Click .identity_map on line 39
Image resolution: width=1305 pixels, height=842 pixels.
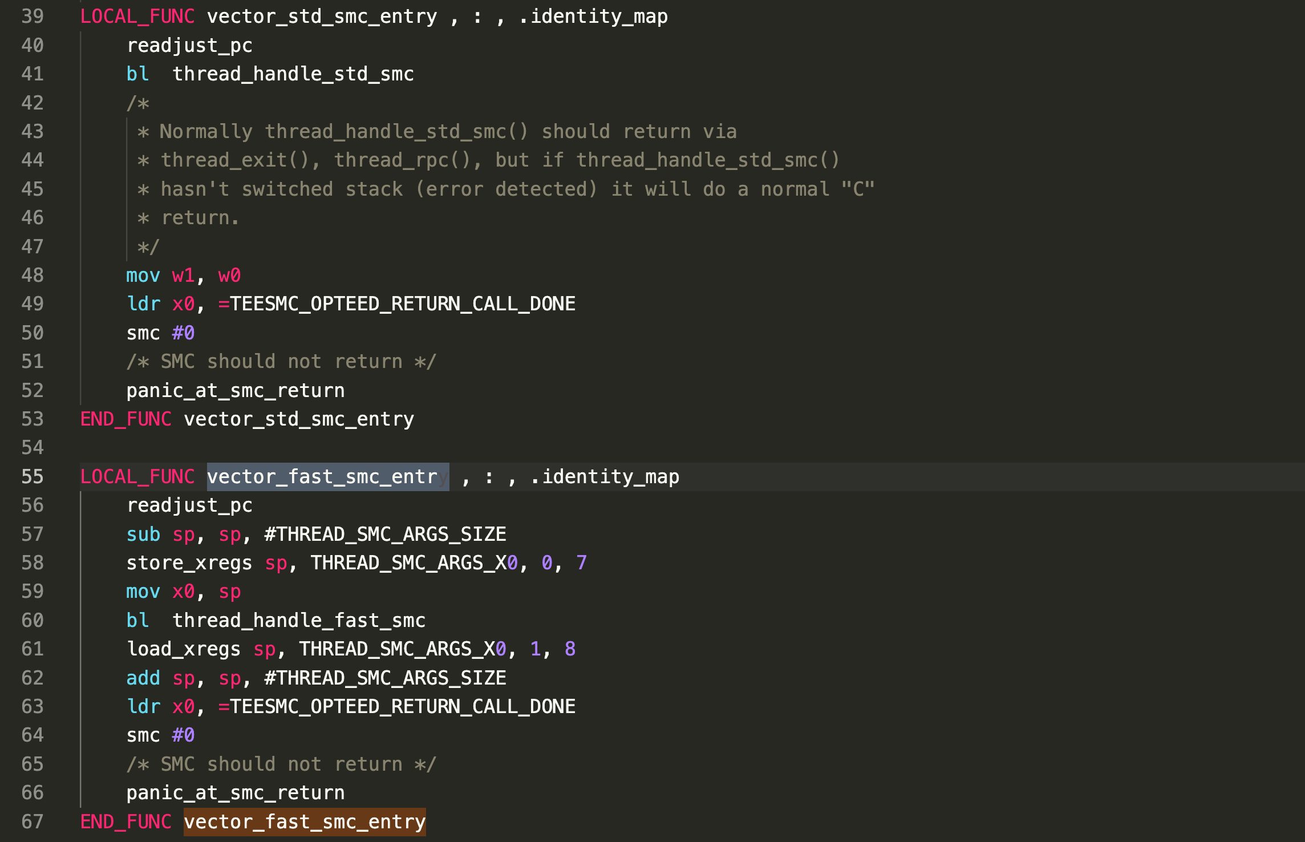pos(593,17)
